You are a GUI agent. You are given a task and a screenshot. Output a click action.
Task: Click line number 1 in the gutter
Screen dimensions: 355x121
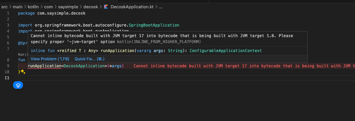[x=8, y=13]
